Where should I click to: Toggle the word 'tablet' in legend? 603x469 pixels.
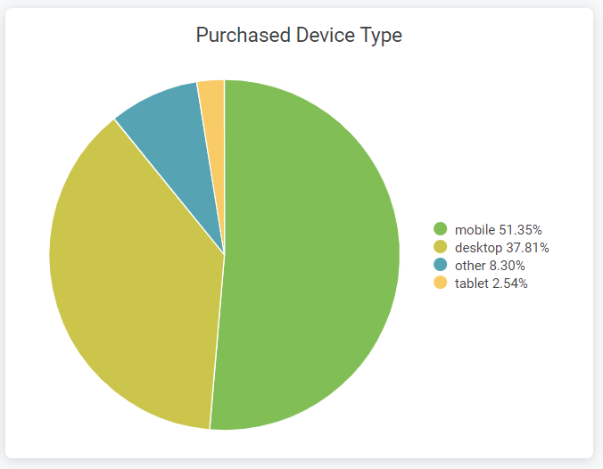pyautogui.click(x=472, y=284)
